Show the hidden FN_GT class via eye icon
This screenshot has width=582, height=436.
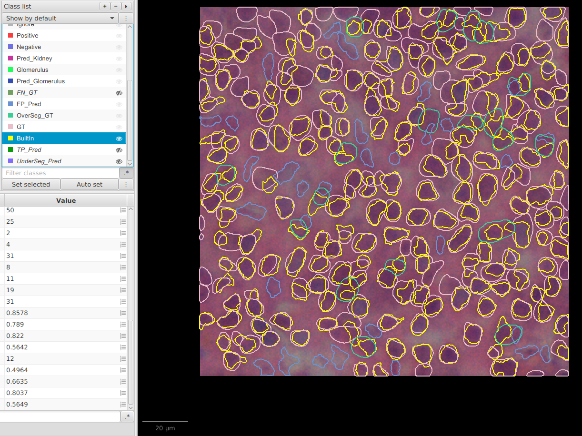(119, 93)
